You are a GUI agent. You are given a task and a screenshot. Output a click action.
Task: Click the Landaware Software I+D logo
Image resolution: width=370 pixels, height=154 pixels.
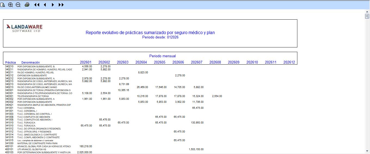[x=24, y=28]
